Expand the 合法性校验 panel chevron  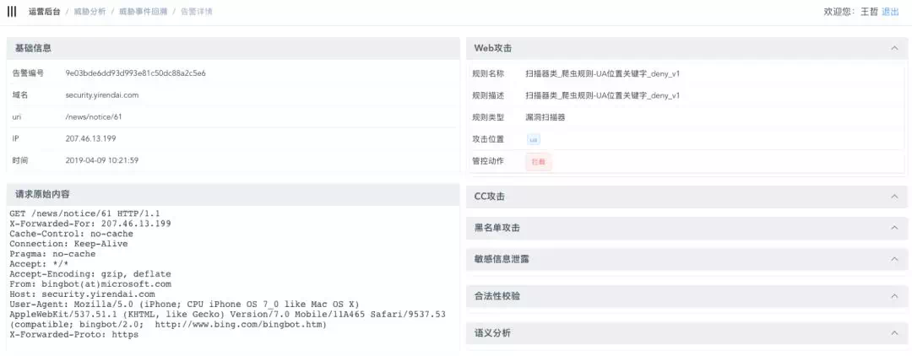point(894,296)
